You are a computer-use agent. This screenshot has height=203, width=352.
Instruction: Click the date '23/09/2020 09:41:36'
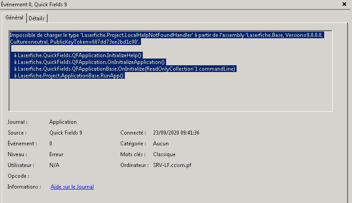176,133
